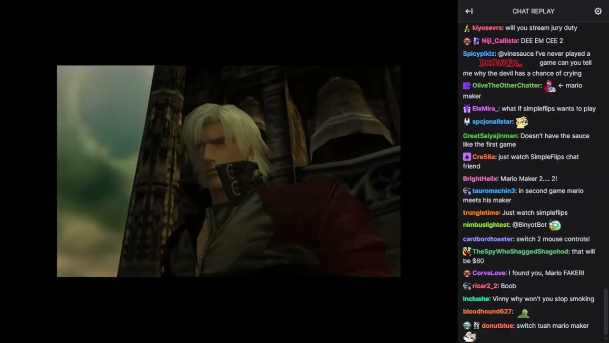This screenshot has width=609, height=343.
Task: Open bloodhound627 username profile
Action: point(487,312)
